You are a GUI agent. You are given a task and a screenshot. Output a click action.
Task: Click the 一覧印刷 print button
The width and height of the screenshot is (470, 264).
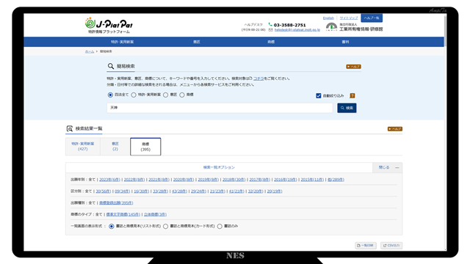click(366, 246)
